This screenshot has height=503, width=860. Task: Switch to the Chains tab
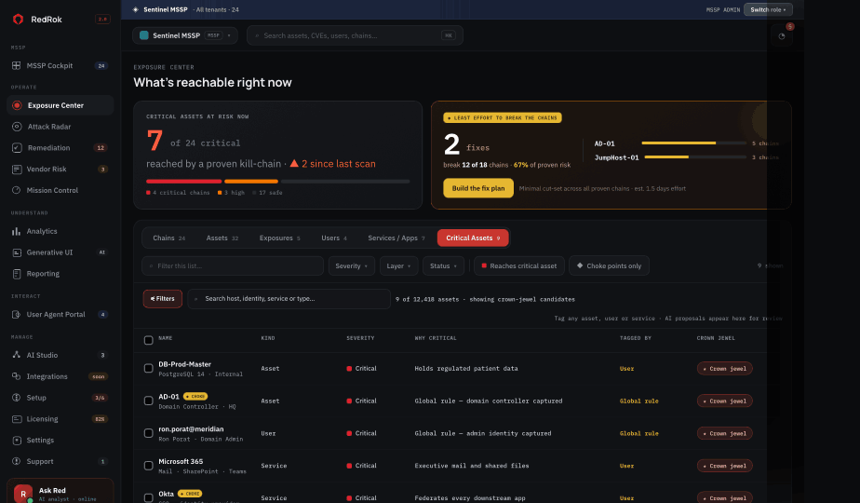point(169,238)
